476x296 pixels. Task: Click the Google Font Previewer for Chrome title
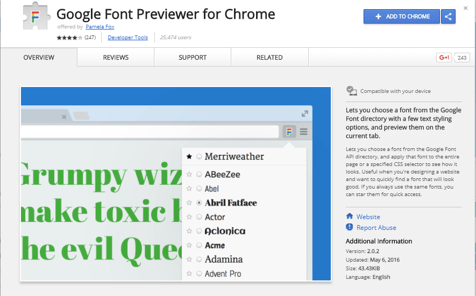tap(166, 14)
